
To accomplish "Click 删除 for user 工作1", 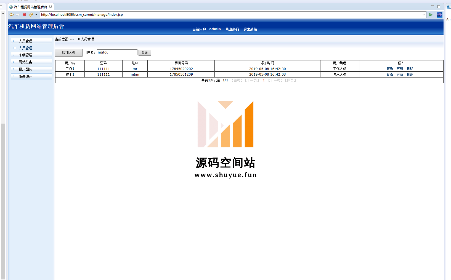I will click(410, 69).
